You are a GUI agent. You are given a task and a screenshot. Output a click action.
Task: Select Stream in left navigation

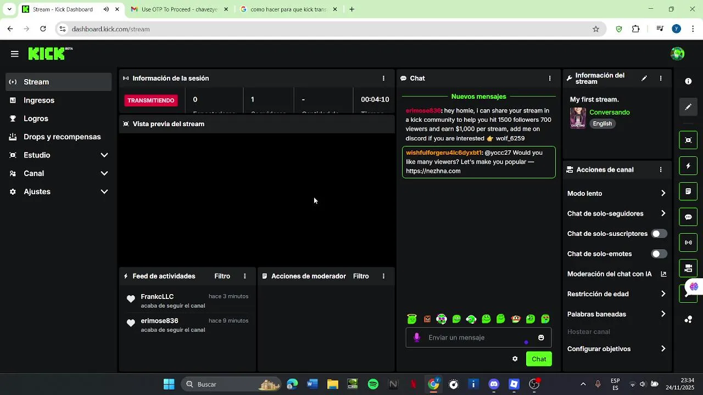click(59, 82)
